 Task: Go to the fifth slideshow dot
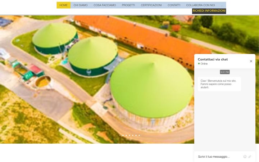[136, 135]
